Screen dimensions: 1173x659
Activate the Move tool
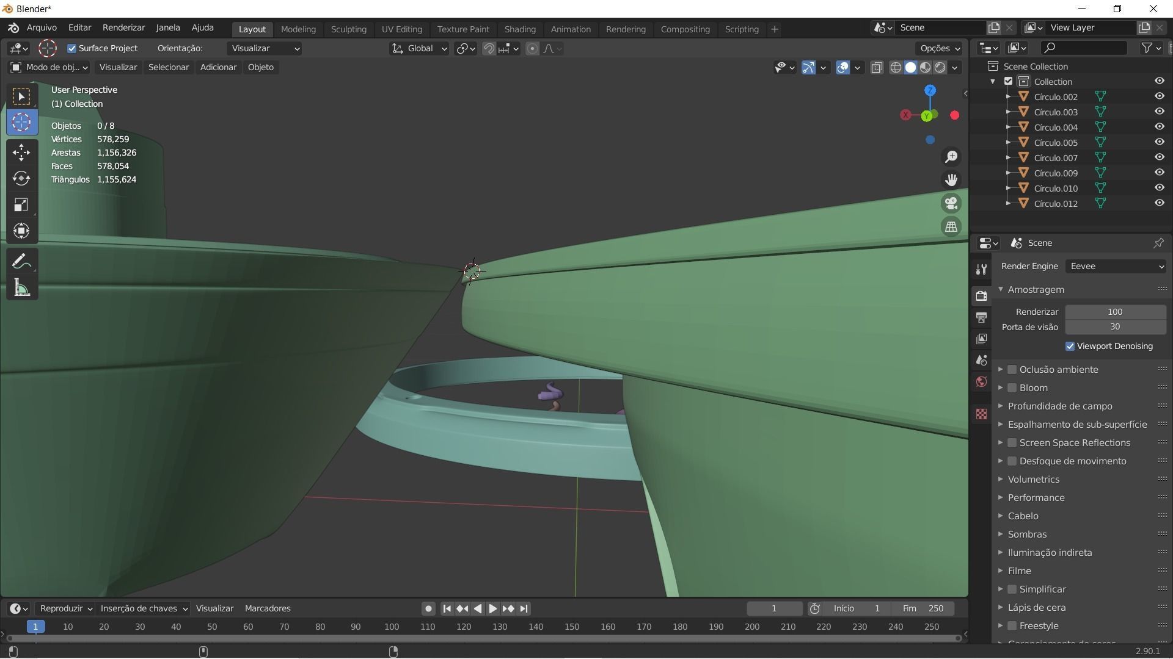(21, 152)
